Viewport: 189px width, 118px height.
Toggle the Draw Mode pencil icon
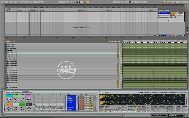point(164,2)
